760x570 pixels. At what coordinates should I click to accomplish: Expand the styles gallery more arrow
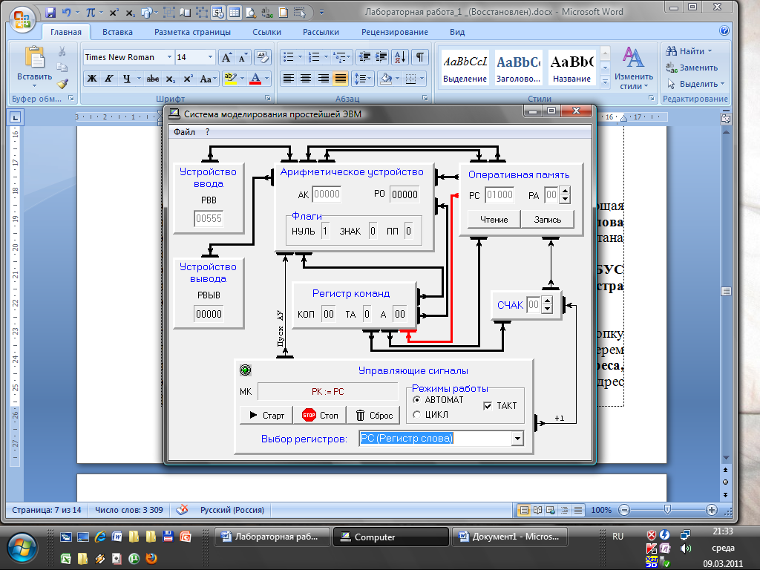coord(605,83)
